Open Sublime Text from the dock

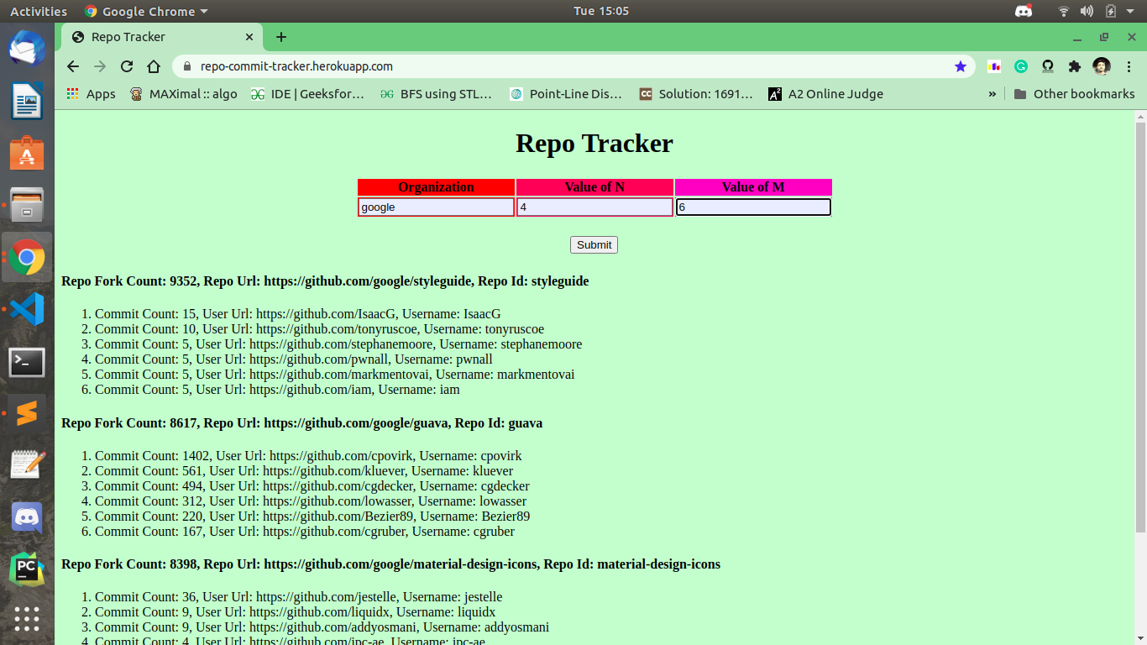[27, 414]
